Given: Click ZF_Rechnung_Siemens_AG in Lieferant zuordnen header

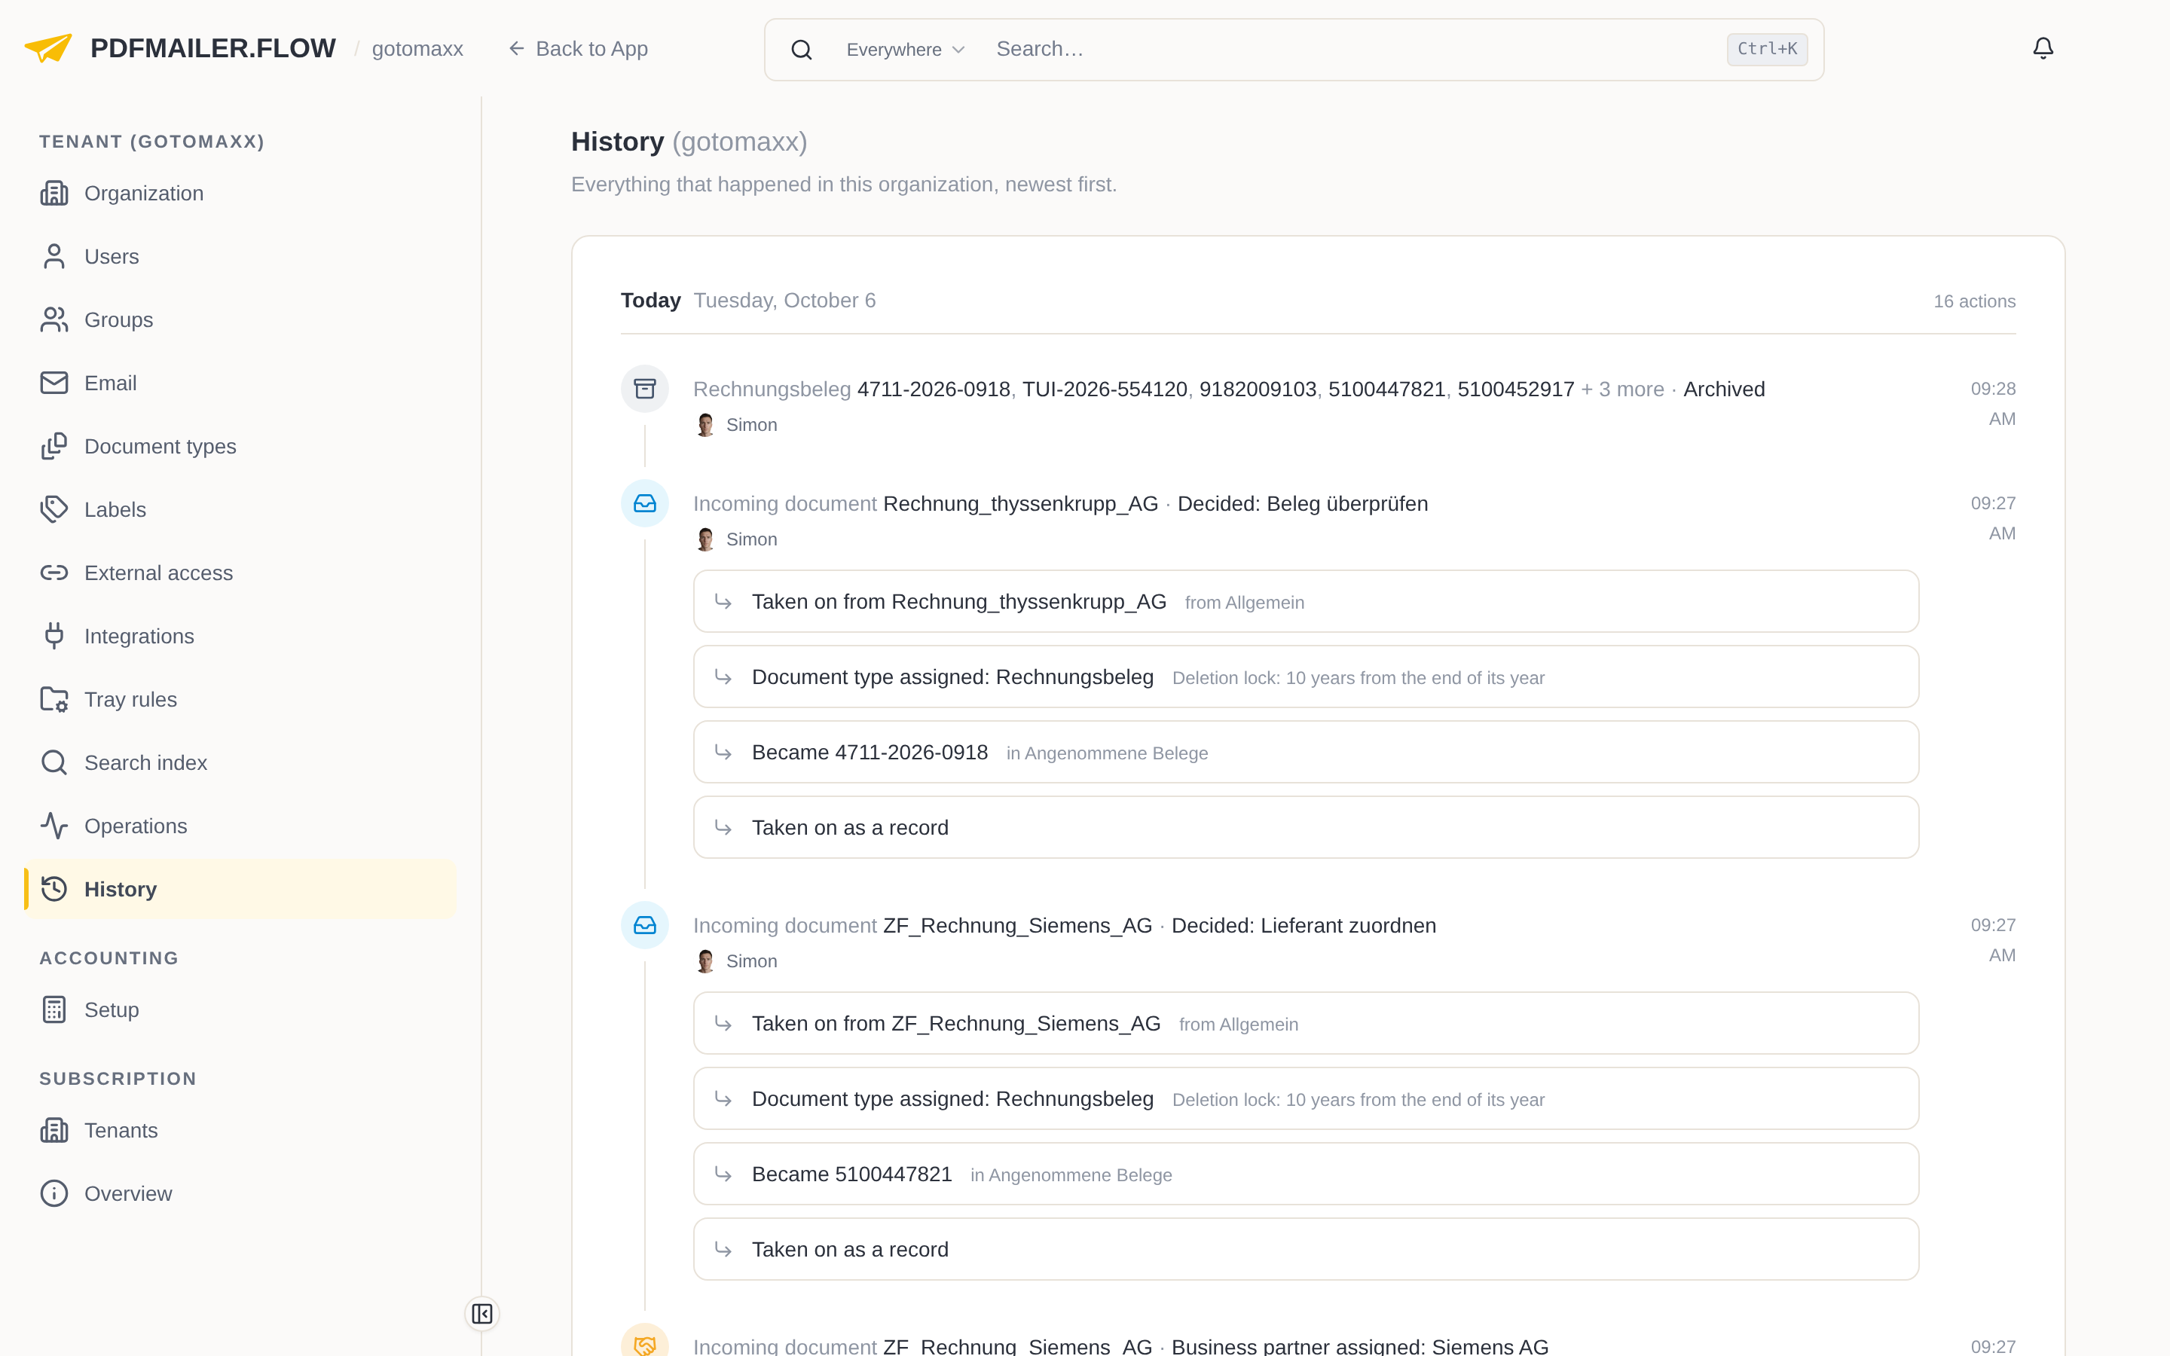Looking at the screenshot, I should 1017,926.
